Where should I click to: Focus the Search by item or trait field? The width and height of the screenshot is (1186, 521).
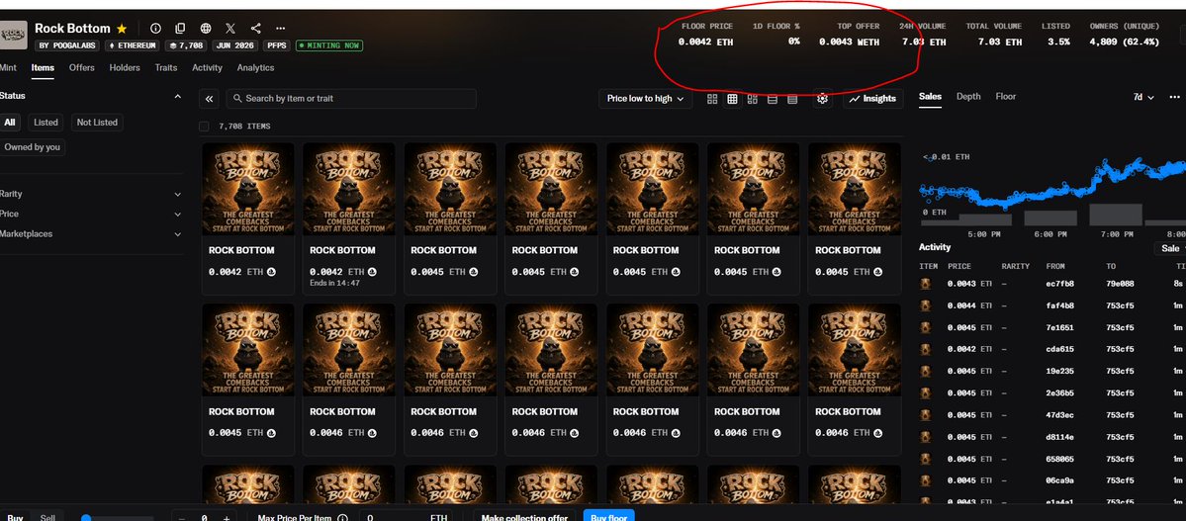351,99
